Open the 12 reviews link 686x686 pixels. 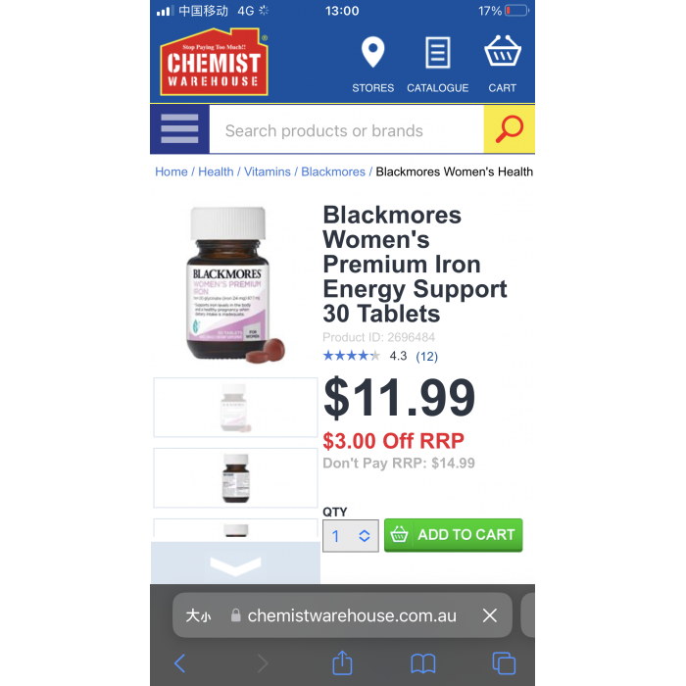pos(426,357)
